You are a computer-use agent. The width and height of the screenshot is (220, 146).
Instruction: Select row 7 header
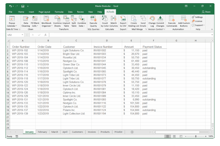pos(8,68)
